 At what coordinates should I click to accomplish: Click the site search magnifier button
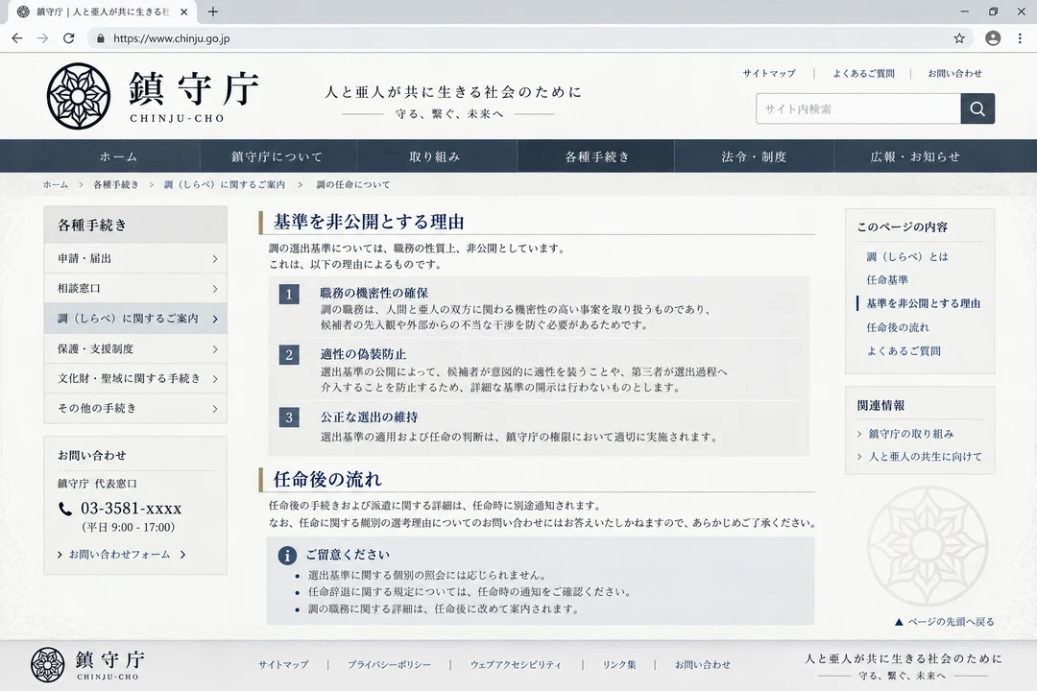pyautogui.click(x=977, y=108)
